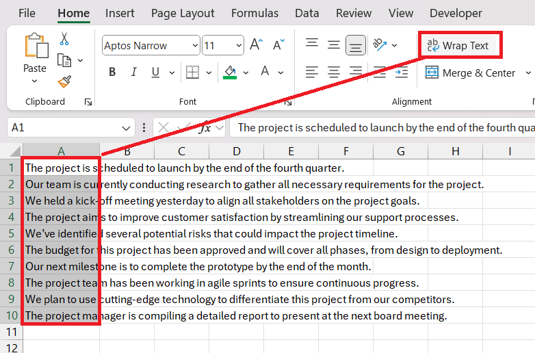
Task: Click cell starting 'The project manager is'
Action: [x=61, y=315]
